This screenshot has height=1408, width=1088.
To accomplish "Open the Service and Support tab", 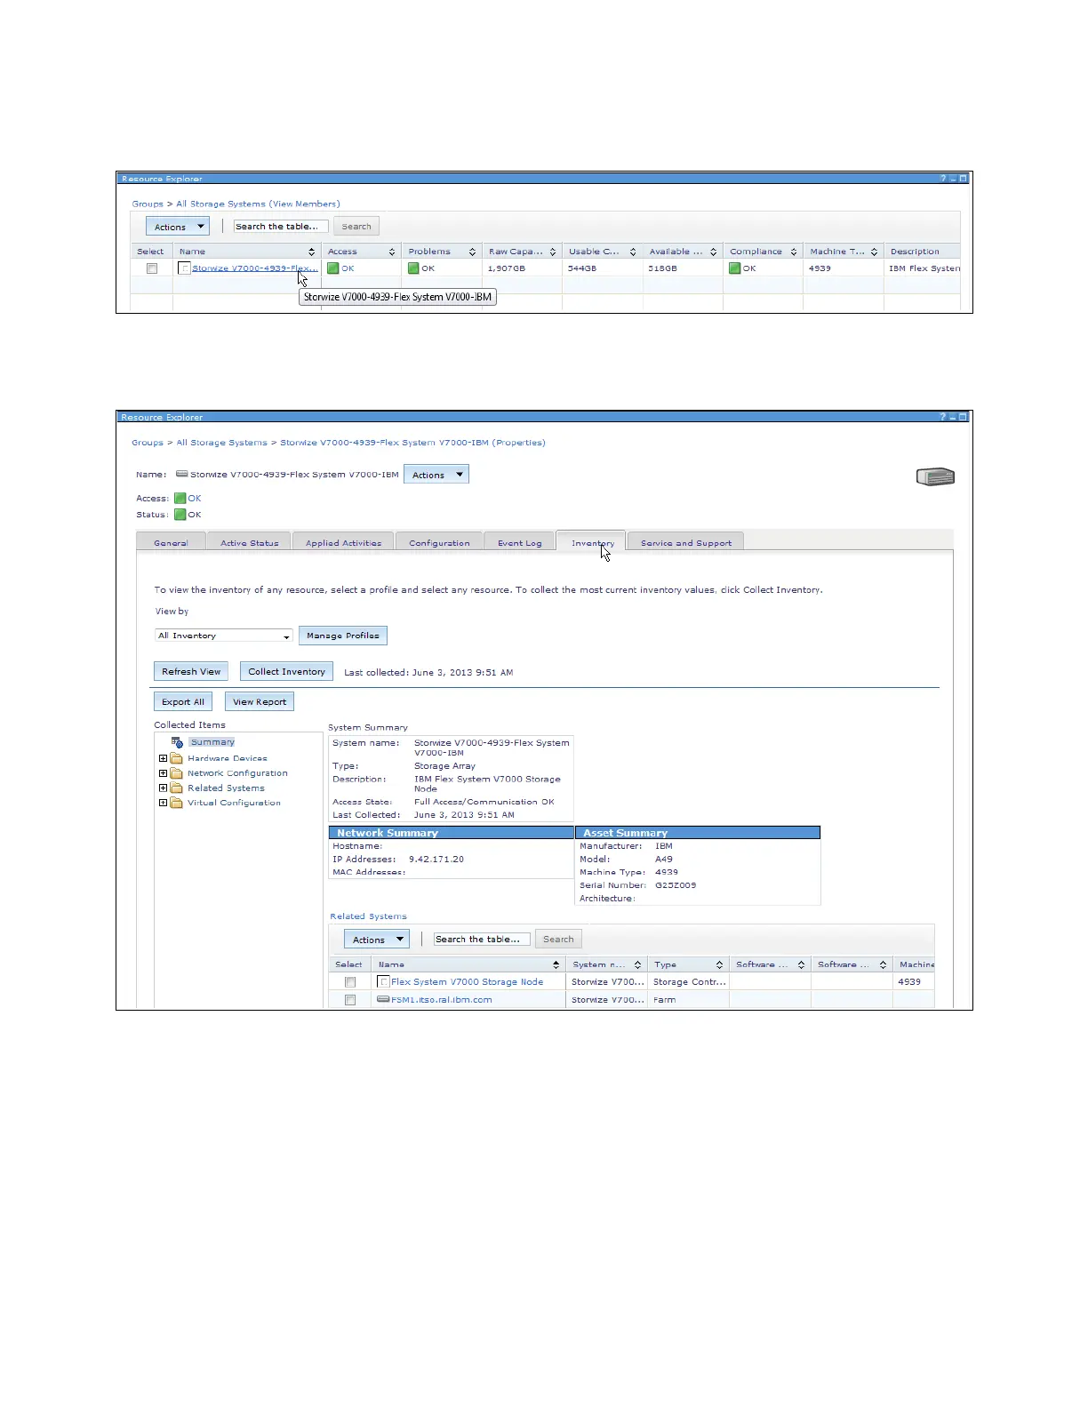I will tap(686, 543).
